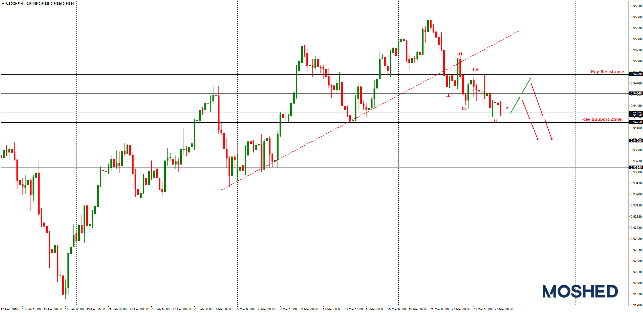The width and height of the screenshot is (643, 313).
Task: Click the first LH annotation near the chart peak
Action: coord(459,53)
